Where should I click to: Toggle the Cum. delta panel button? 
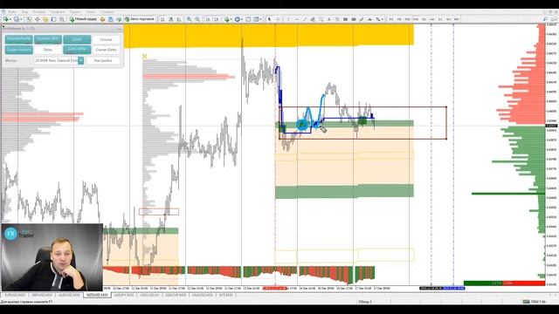point(77,50)
